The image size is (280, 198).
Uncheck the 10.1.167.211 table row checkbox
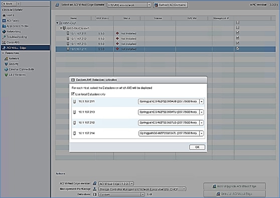pos(238,33)
